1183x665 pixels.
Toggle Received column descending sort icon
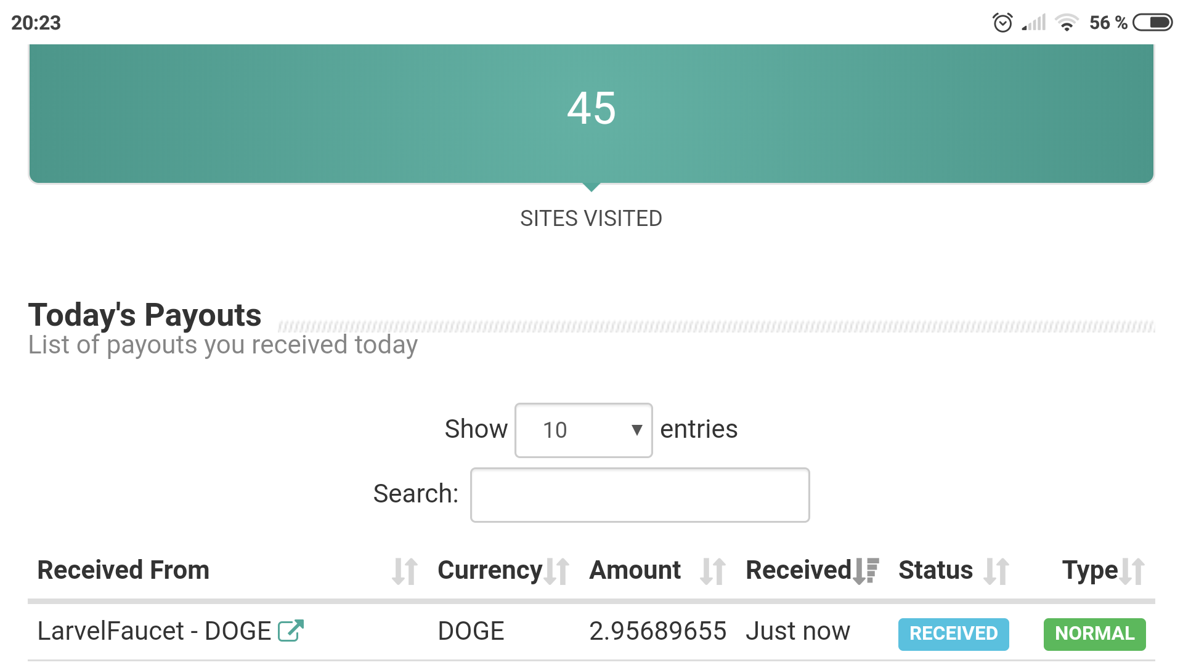[866, 571]
